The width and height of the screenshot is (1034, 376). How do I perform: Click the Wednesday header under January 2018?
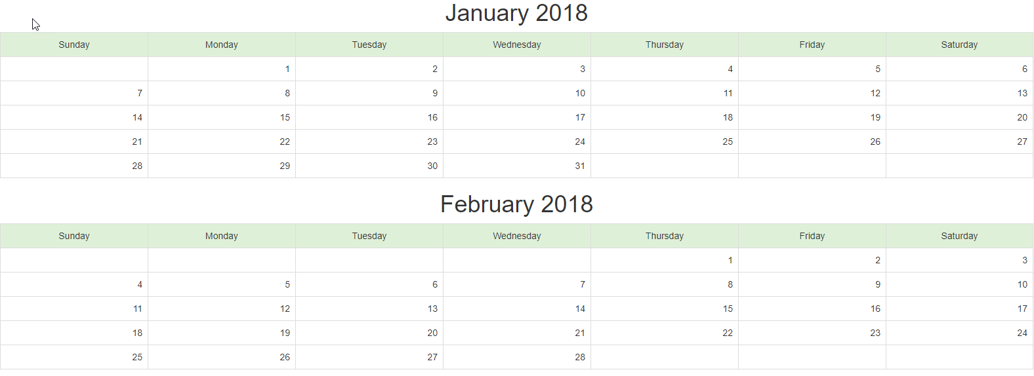click(517, 45)
